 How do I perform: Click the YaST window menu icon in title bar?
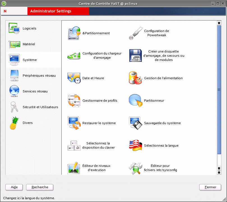click(x=4, y=3)
